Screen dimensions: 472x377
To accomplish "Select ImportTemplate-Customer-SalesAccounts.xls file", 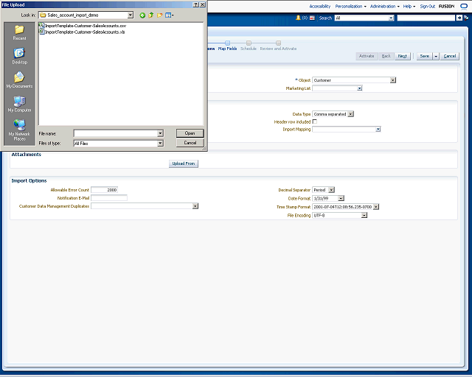I will pos(82,32).
